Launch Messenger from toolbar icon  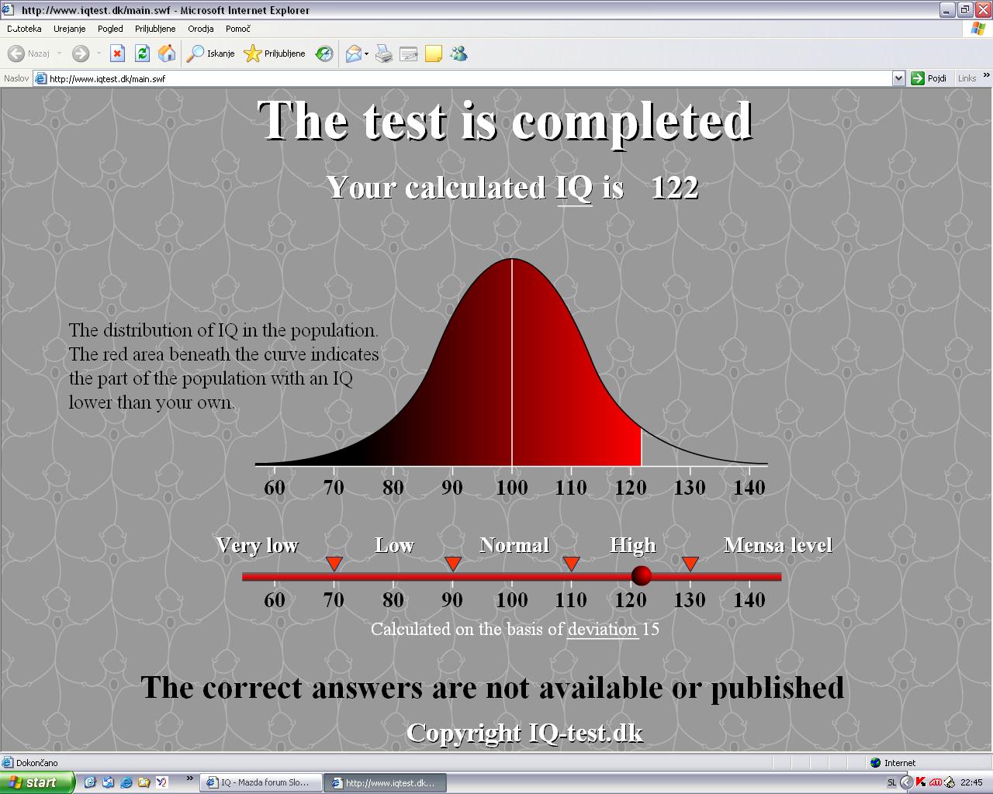click(x=458, y=54)
